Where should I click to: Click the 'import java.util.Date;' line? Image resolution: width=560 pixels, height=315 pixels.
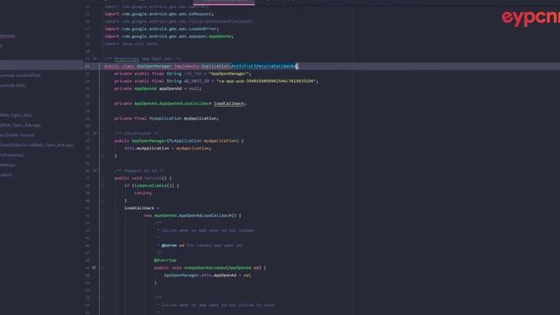132,44
